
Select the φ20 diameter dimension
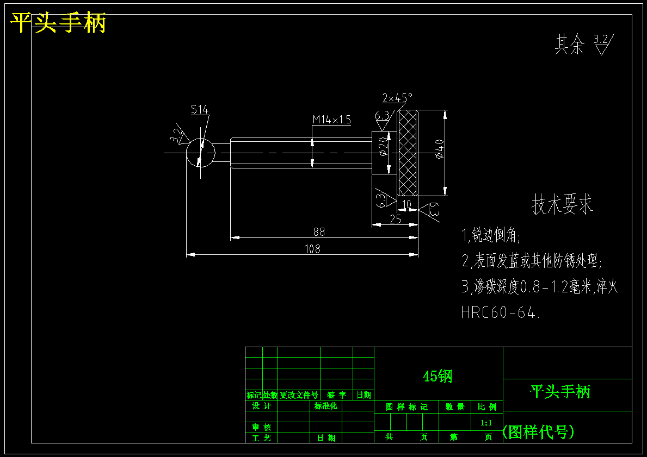click(x=383, y=148)
